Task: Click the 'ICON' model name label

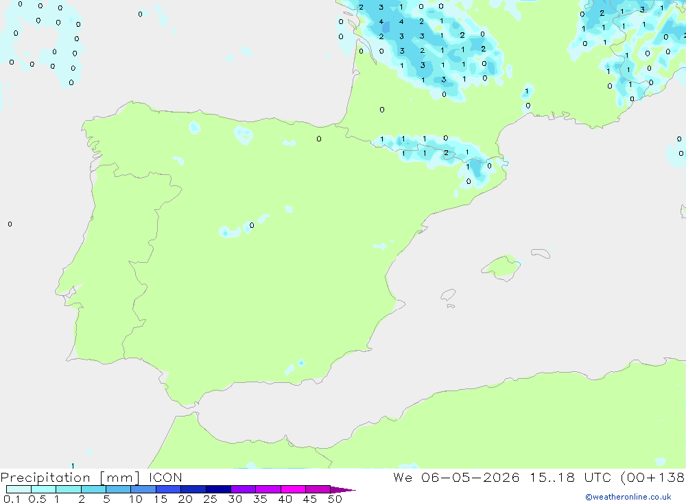Action: 165,477
